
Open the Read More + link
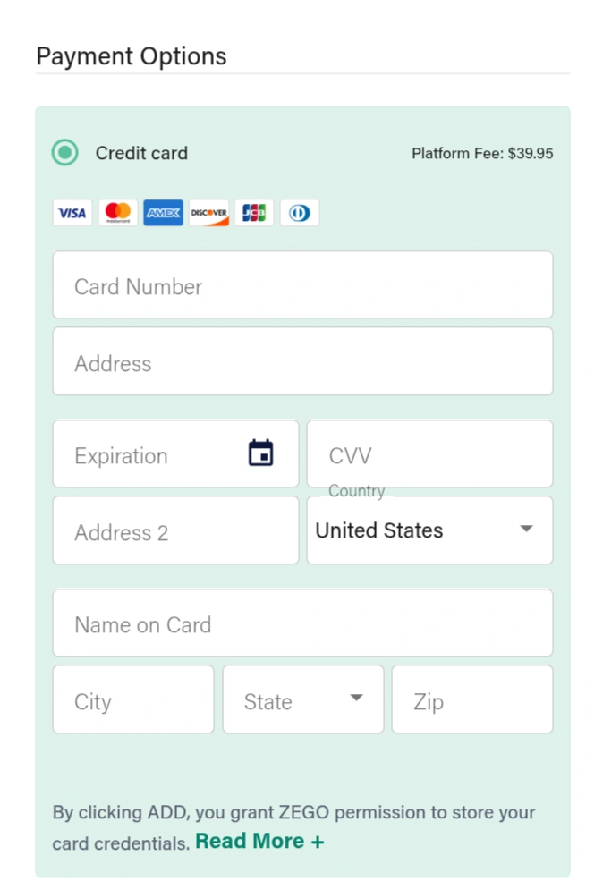259,842
